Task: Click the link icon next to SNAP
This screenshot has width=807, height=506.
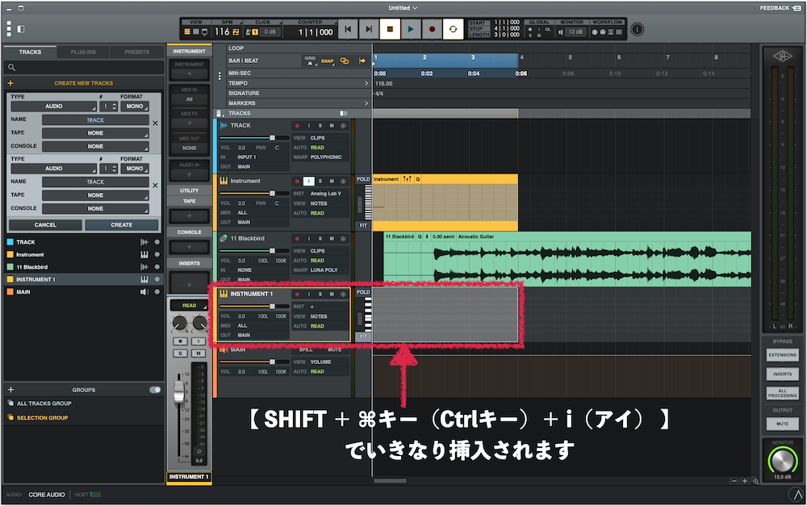Action: 345,61
